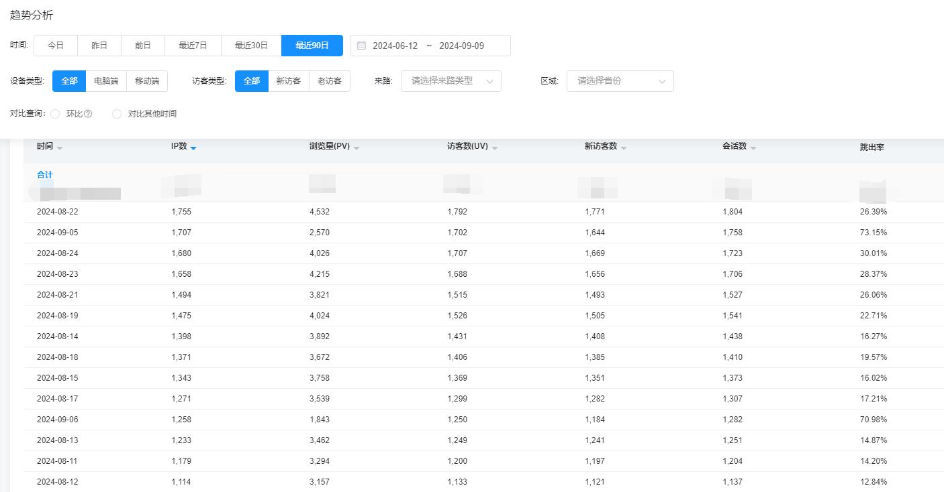The image size is (944, 492).
Task: Click the 合计 total link
Action: [x=44, y=175]
